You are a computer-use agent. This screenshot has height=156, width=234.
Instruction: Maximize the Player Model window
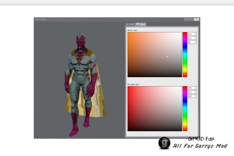click(191, 19)
